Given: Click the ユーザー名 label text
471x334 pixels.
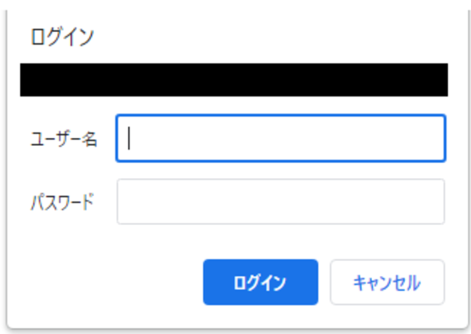Looking at the screenshot, I should click(64, 140).
